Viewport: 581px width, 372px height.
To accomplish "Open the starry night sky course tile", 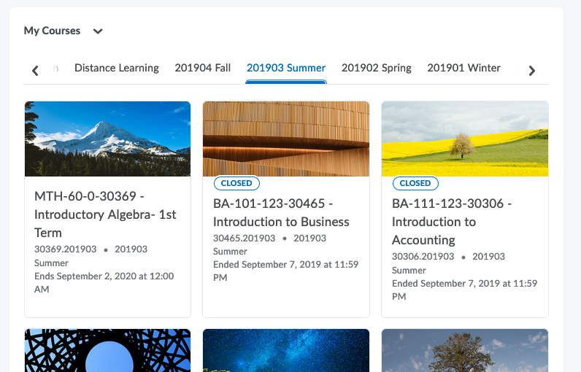I will click(x=285, y=351).
